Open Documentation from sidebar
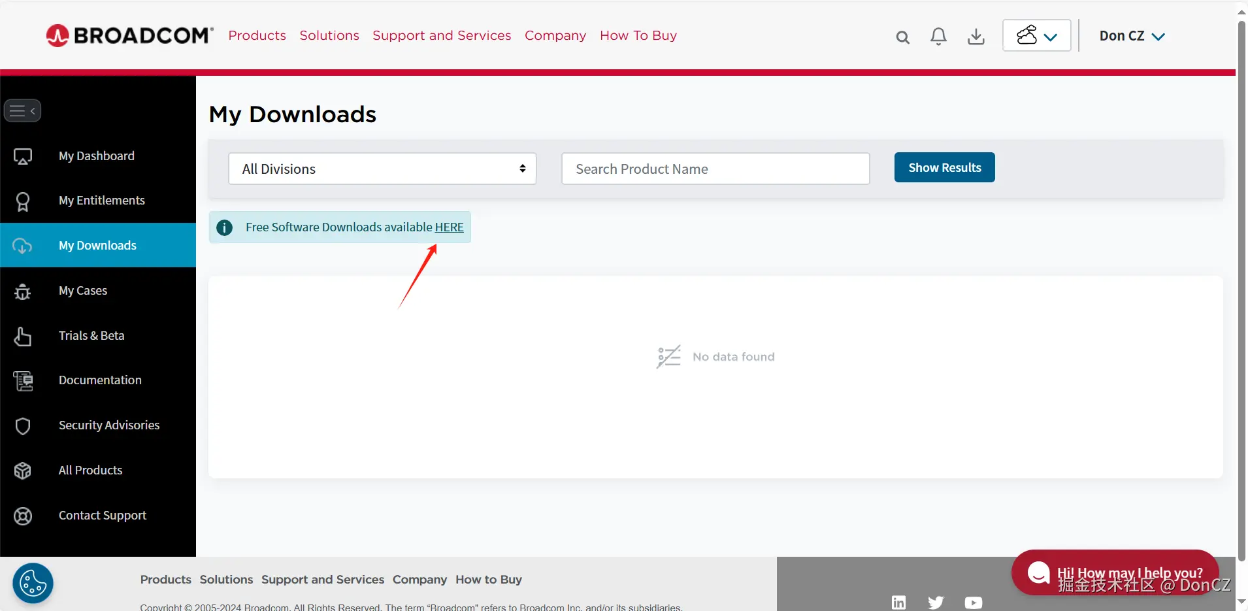The height and width of the screenshot is (611, 1248). [x=100, y=380]
